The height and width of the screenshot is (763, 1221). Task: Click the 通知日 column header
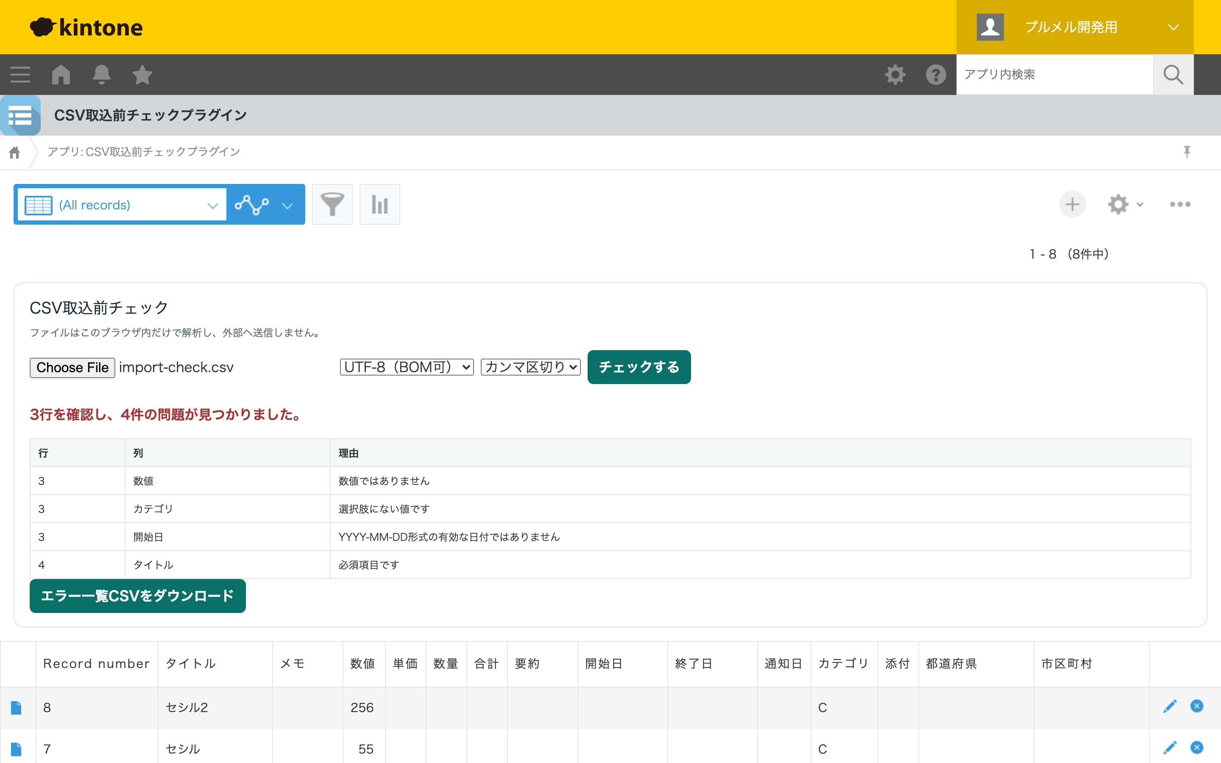tap(783, 663)
